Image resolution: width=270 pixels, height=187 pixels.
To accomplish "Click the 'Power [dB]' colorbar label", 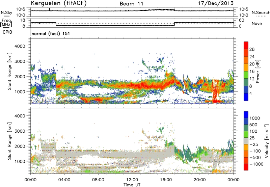I will pyautogui.click(x=258, y=71).
